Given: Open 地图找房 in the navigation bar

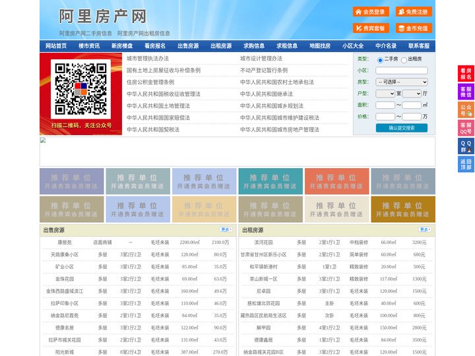Looking at the screenshot, I should (320, 46).
